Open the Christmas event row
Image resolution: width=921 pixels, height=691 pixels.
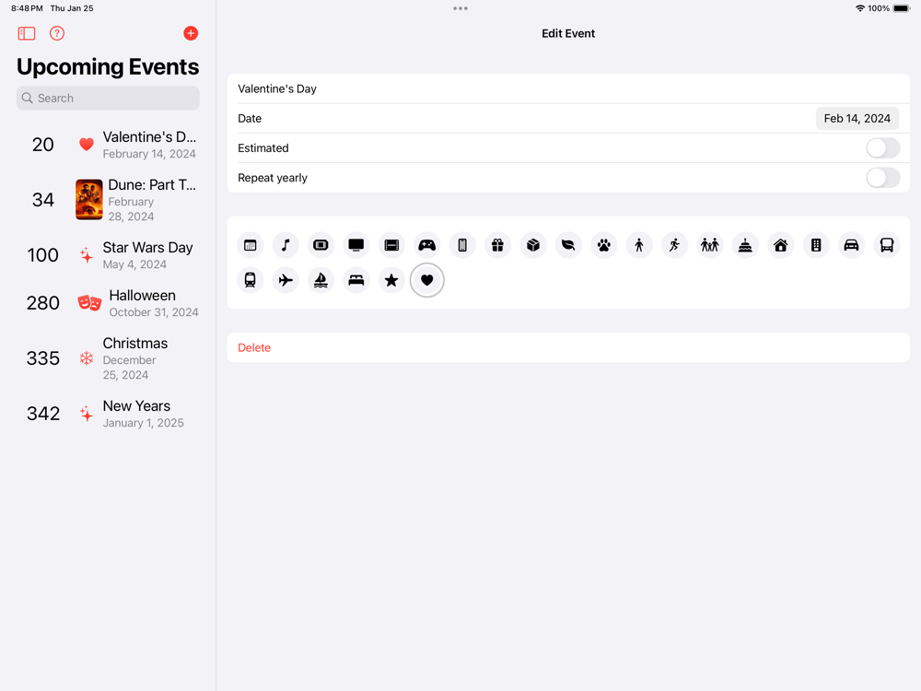[x=108, y=358]
